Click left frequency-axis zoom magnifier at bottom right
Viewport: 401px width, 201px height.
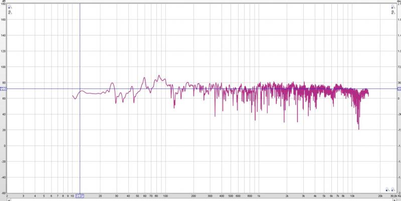pyautogui.click(x=387, y=189)
